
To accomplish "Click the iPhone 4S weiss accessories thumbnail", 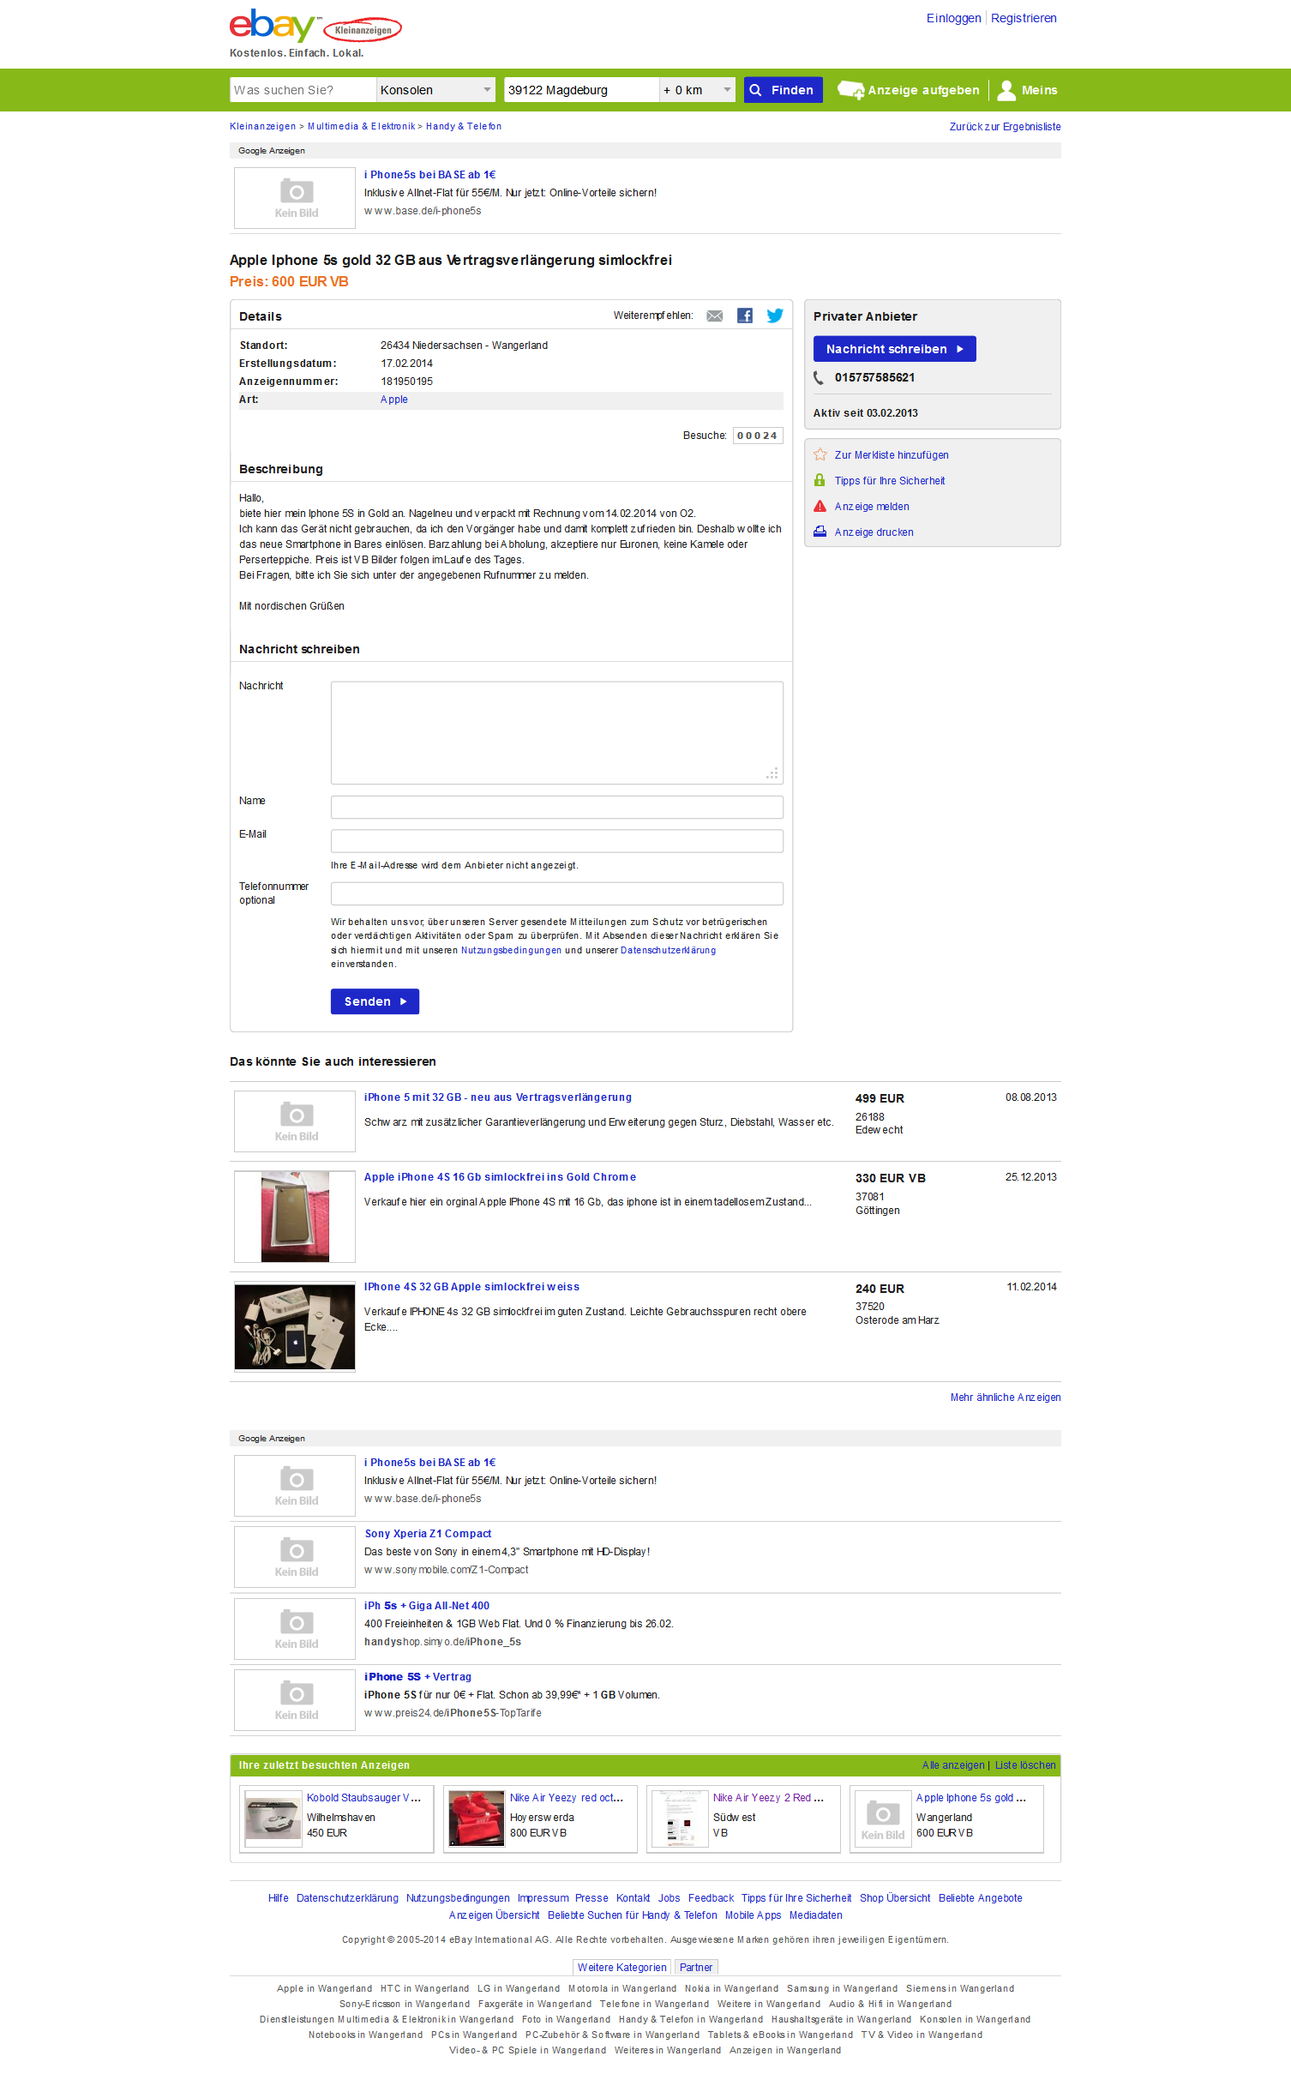I will (295, 1326).
